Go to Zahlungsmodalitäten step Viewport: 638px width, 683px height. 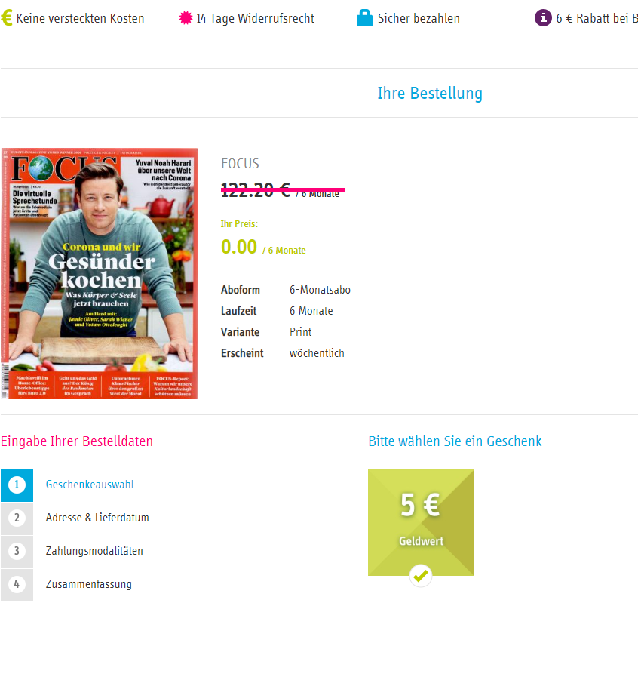tap(94, 551)
